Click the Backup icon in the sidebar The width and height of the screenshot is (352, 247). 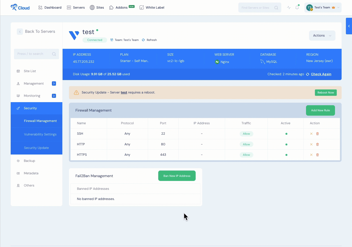[18, 161]
